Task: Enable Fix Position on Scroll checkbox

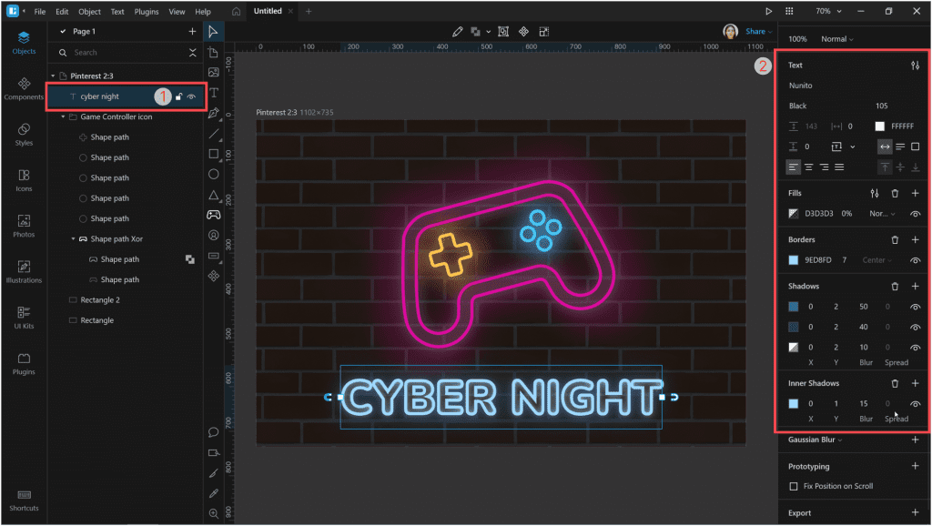Action: click(793, 486)
